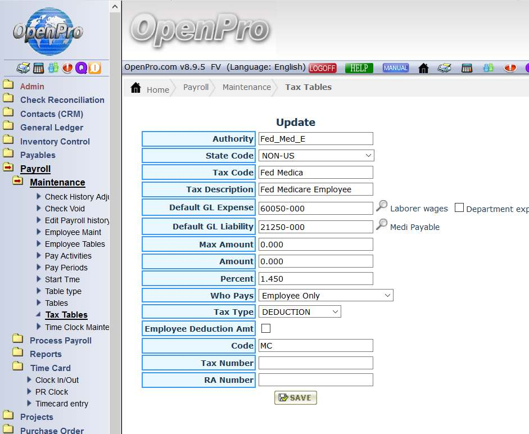Screen dimensions: 529x434
Task: Click the two-people users icon in top toolbar
Action: click(488, 68)
